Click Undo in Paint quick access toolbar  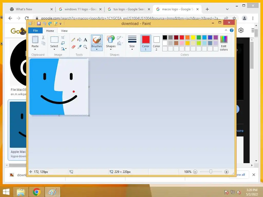[44, 24]
